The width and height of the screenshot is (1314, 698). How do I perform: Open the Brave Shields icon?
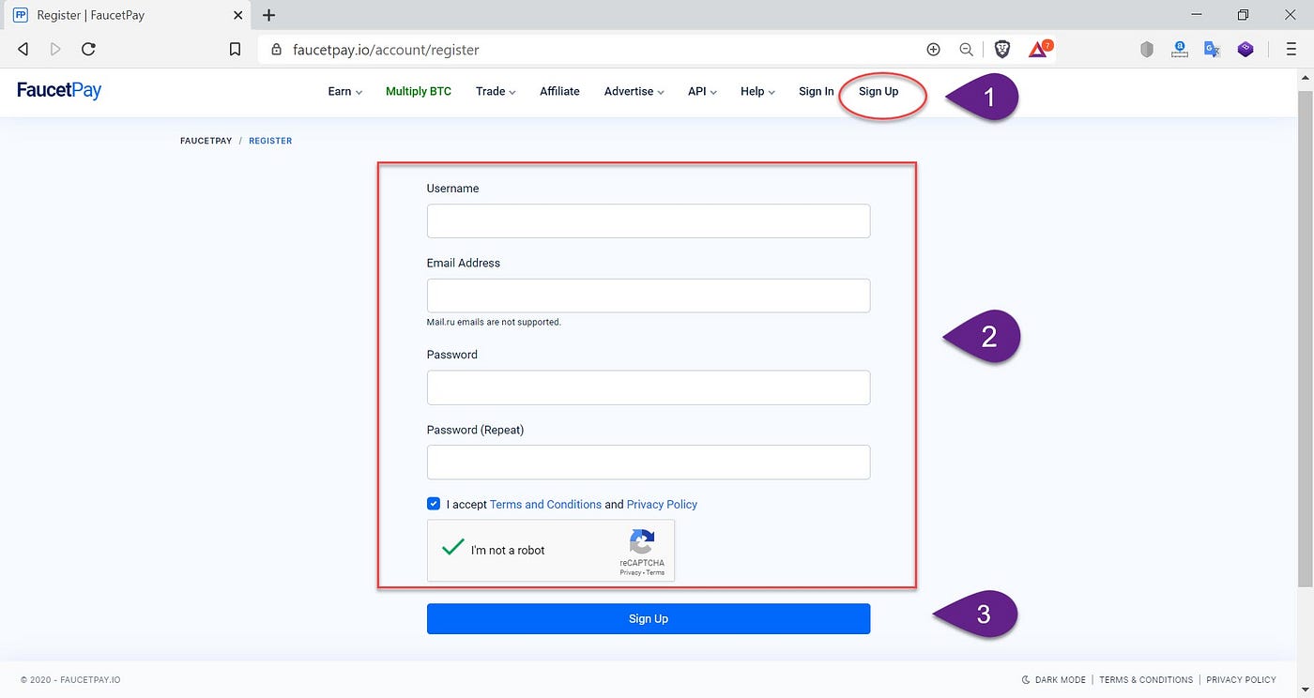coord(1002,49)
